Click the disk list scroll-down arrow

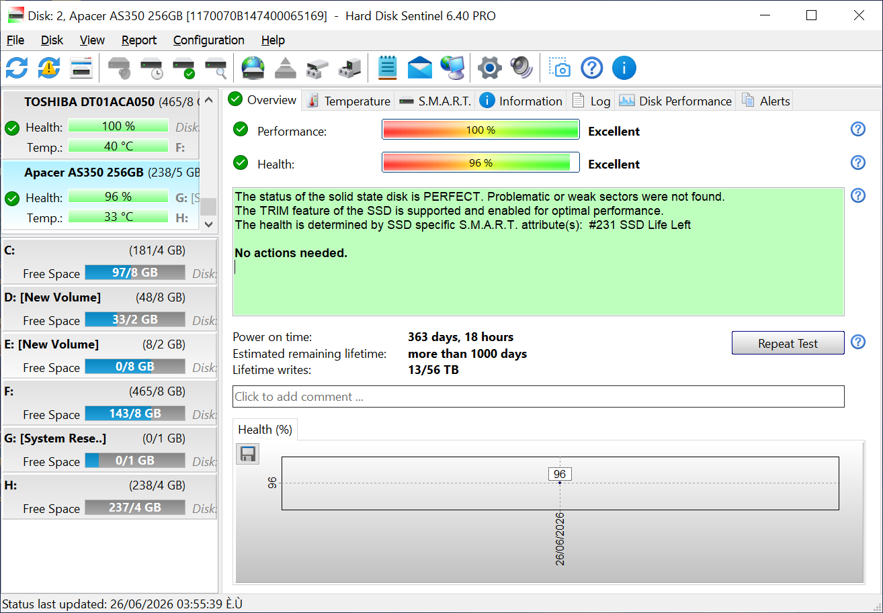click(x=209, y=224)
